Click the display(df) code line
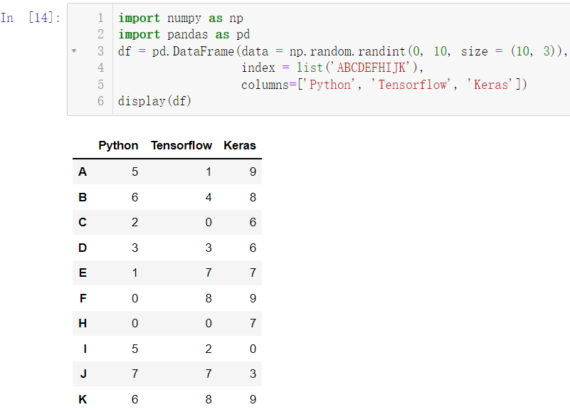The image size is (570, 412). pyautogui.click(x=154, y=101)
